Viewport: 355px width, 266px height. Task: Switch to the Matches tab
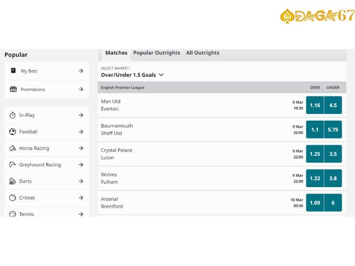[x=116, y=53]
